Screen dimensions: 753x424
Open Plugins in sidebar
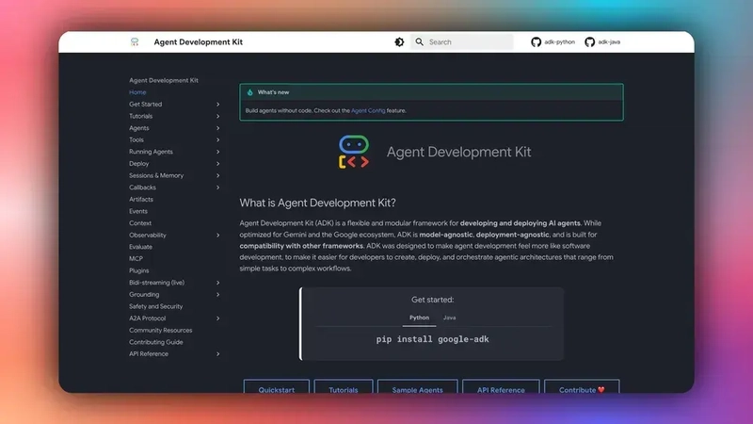pos(138,270)
